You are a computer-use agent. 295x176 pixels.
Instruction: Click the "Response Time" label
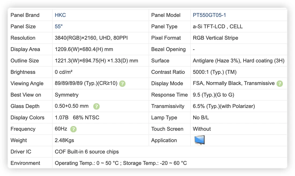coord(169,95)
